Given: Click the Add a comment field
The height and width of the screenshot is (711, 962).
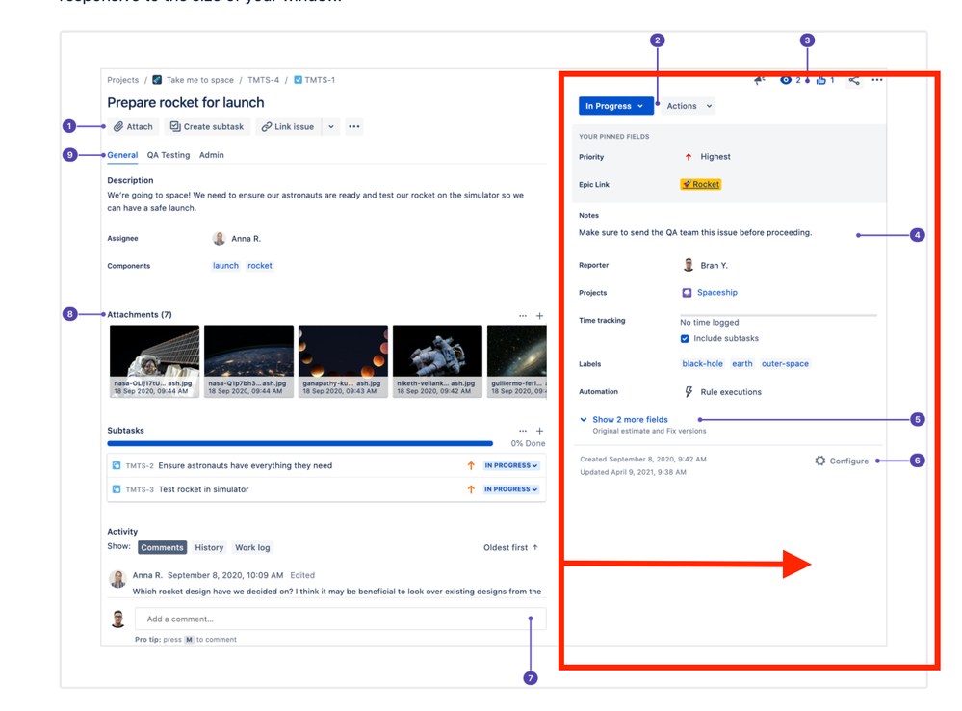Looking at the screenshot, I should [x=341, y=619].
